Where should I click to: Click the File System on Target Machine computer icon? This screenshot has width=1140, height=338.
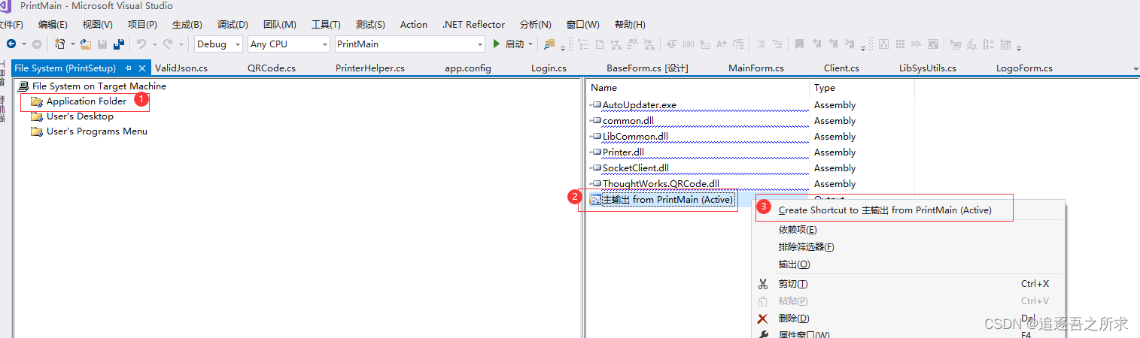pos(23,86)
